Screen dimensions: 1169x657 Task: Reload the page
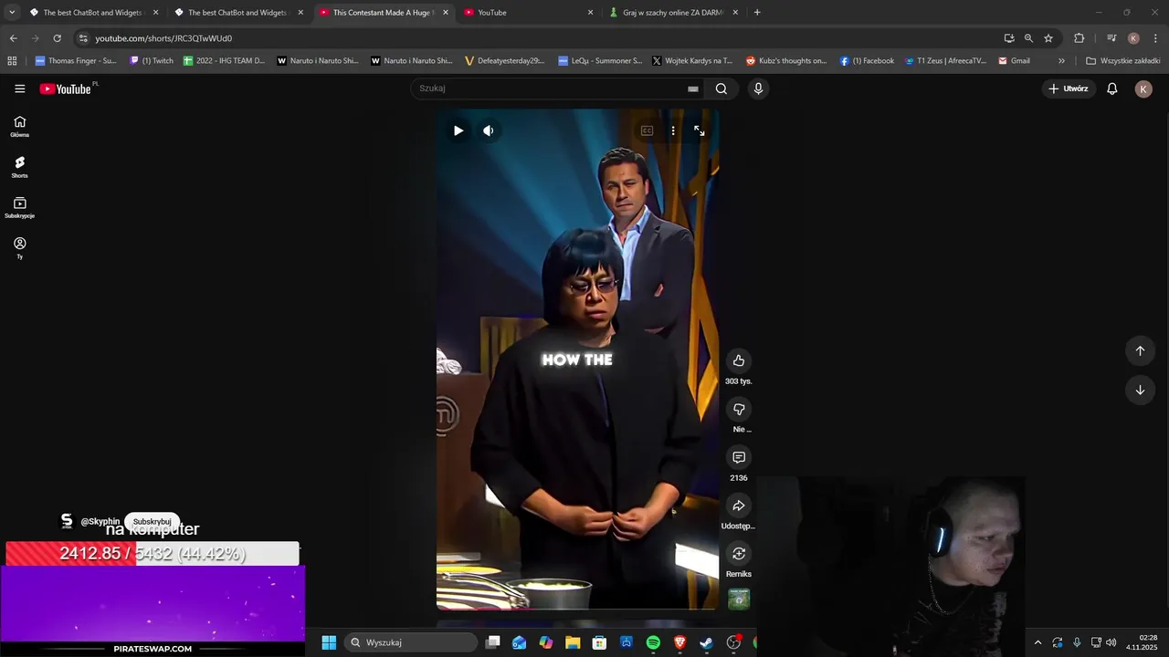tap(57, 38)
